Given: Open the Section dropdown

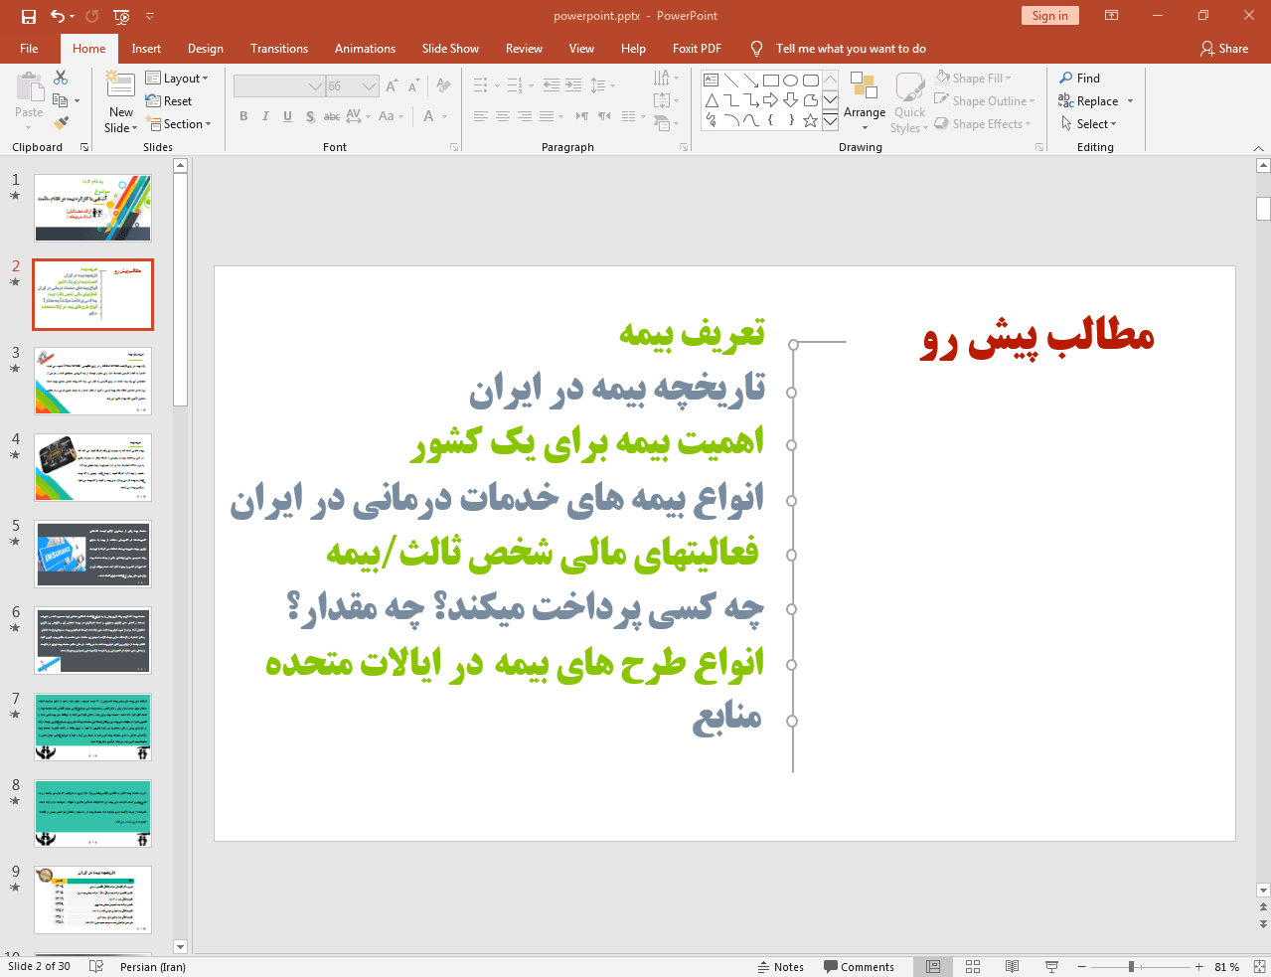Looking at the screenshot, I should pyautogui.click(x=179, y=124).
